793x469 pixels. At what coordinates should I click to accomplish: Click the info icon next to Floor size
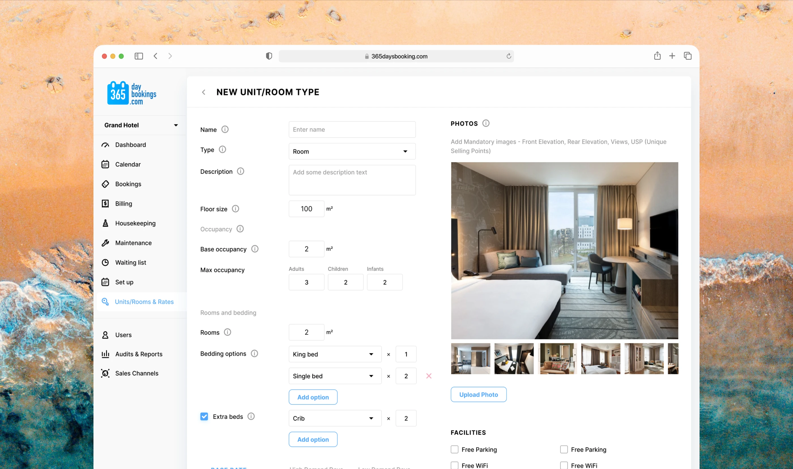point(235,208)
